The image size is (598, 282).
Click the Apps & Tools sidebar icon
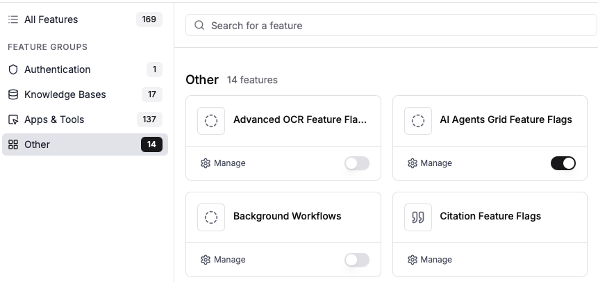coord(13,119)
